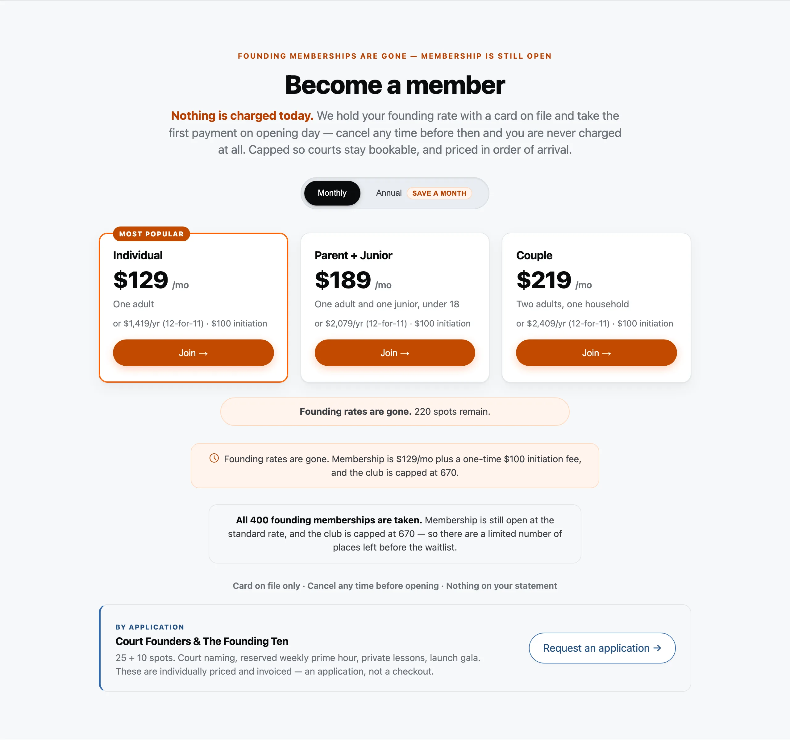Click the arrow in Couple Join button

coord(606,353)
